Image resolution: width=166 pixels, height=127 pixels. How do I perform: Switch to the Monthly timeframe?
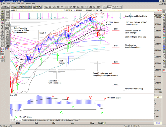[x=119, y=7]
